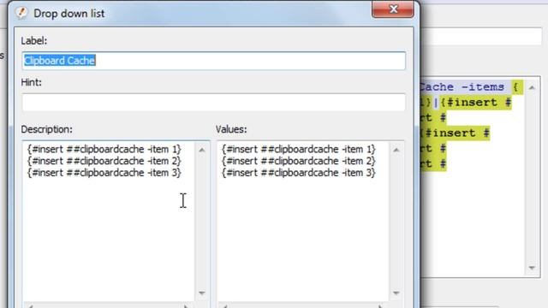Select first Description line with item 1

[x=104, y=150]
